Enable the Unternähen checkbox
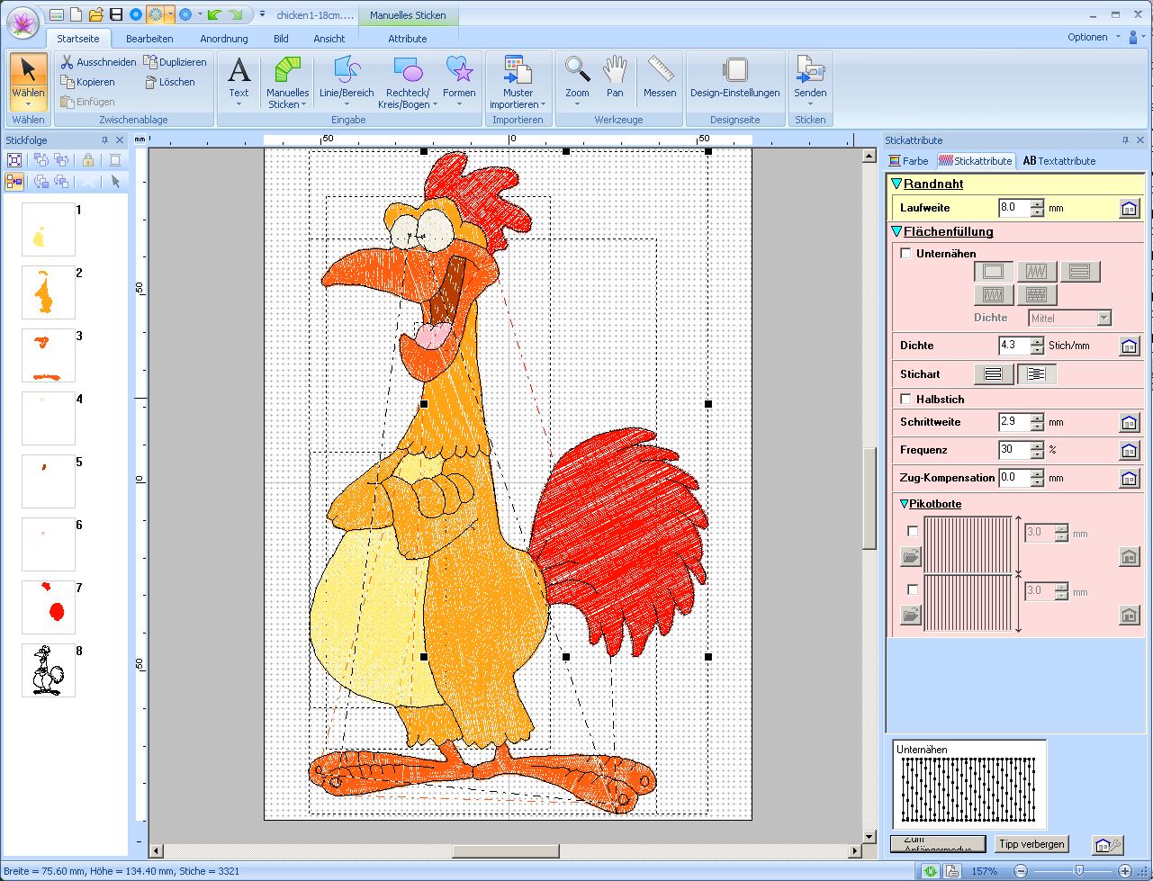 pos(906,254)
